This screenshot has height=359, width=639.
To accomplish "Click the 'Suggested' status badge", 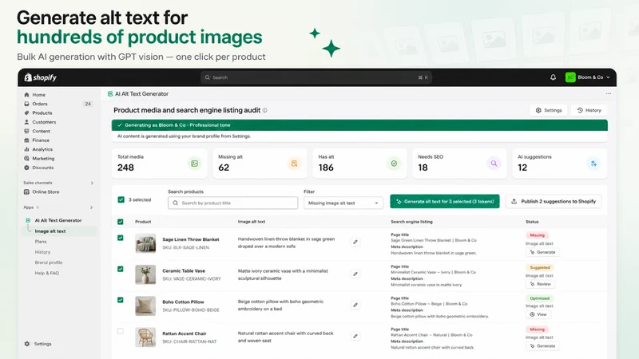I will (x=540, y=267).
